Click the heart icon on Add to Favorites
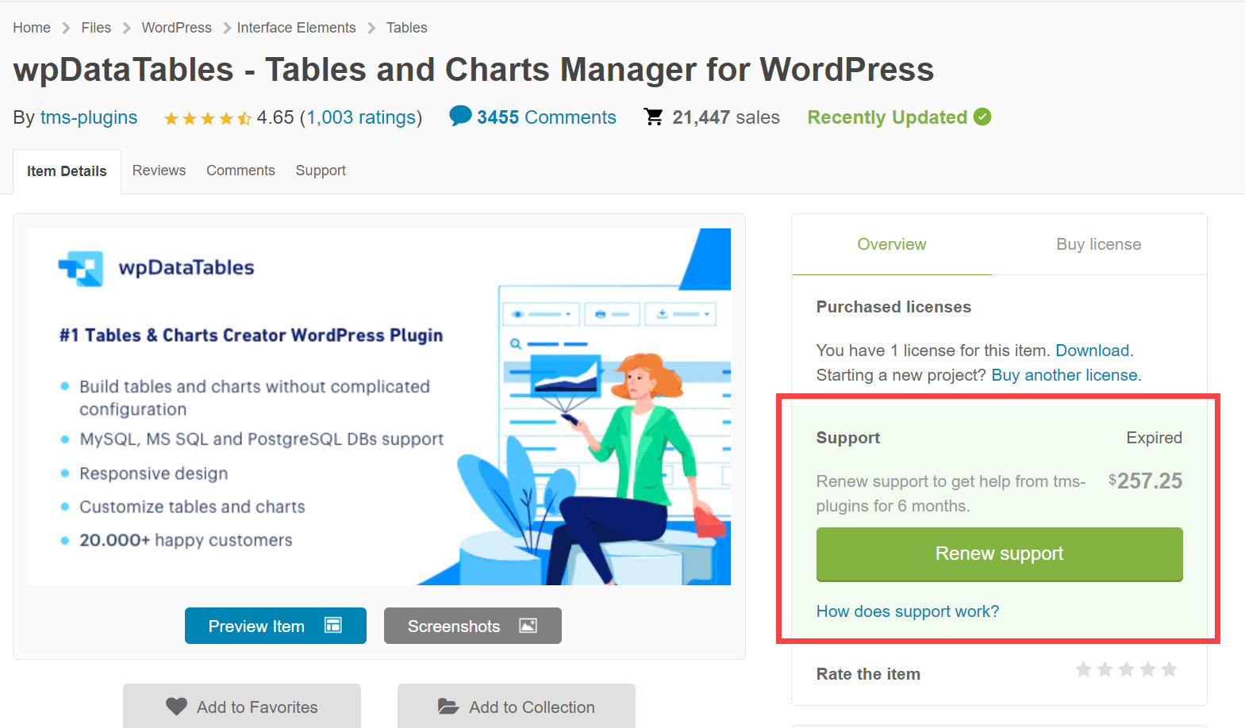Viewport: 1245px width, 728px height. (176, 707)
